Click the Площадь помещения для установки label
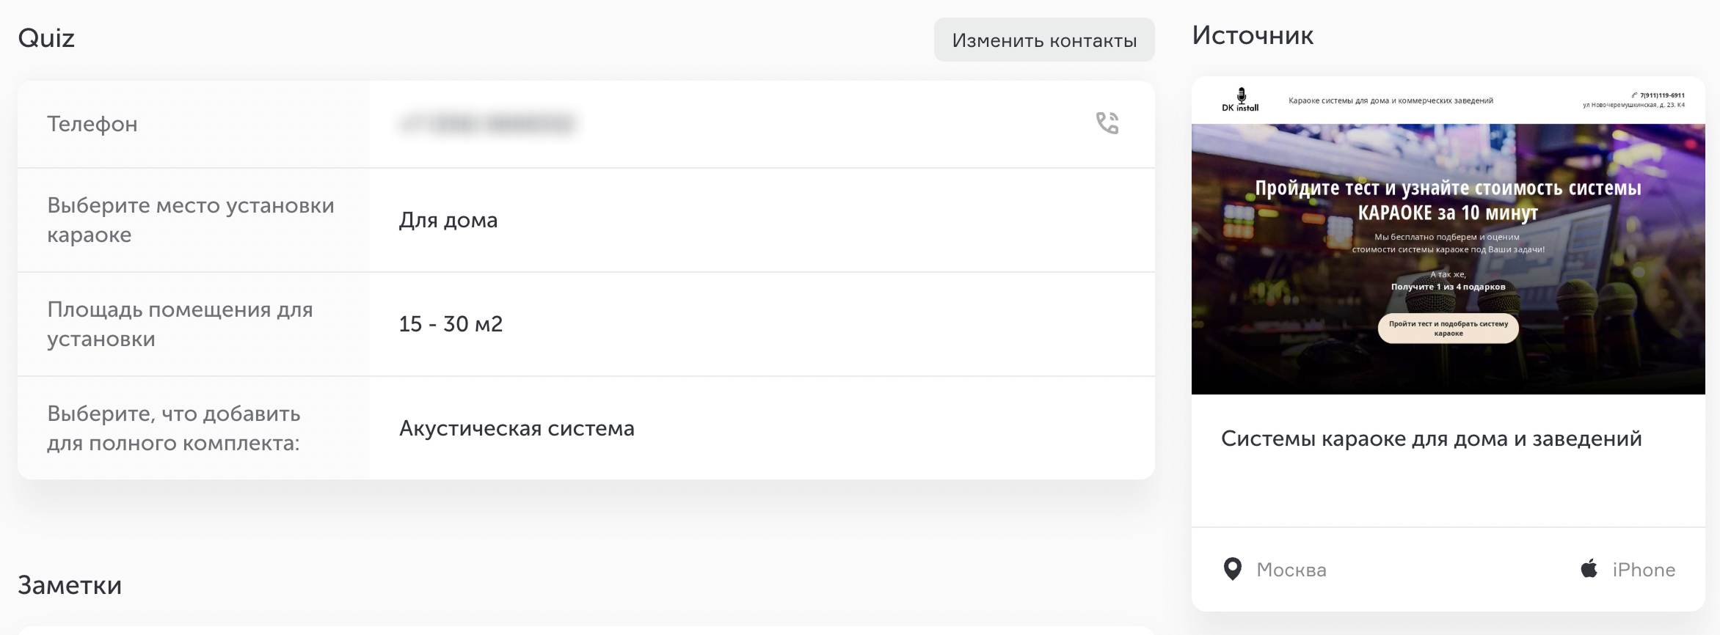1720x635 pixels. tap(180, 324)
